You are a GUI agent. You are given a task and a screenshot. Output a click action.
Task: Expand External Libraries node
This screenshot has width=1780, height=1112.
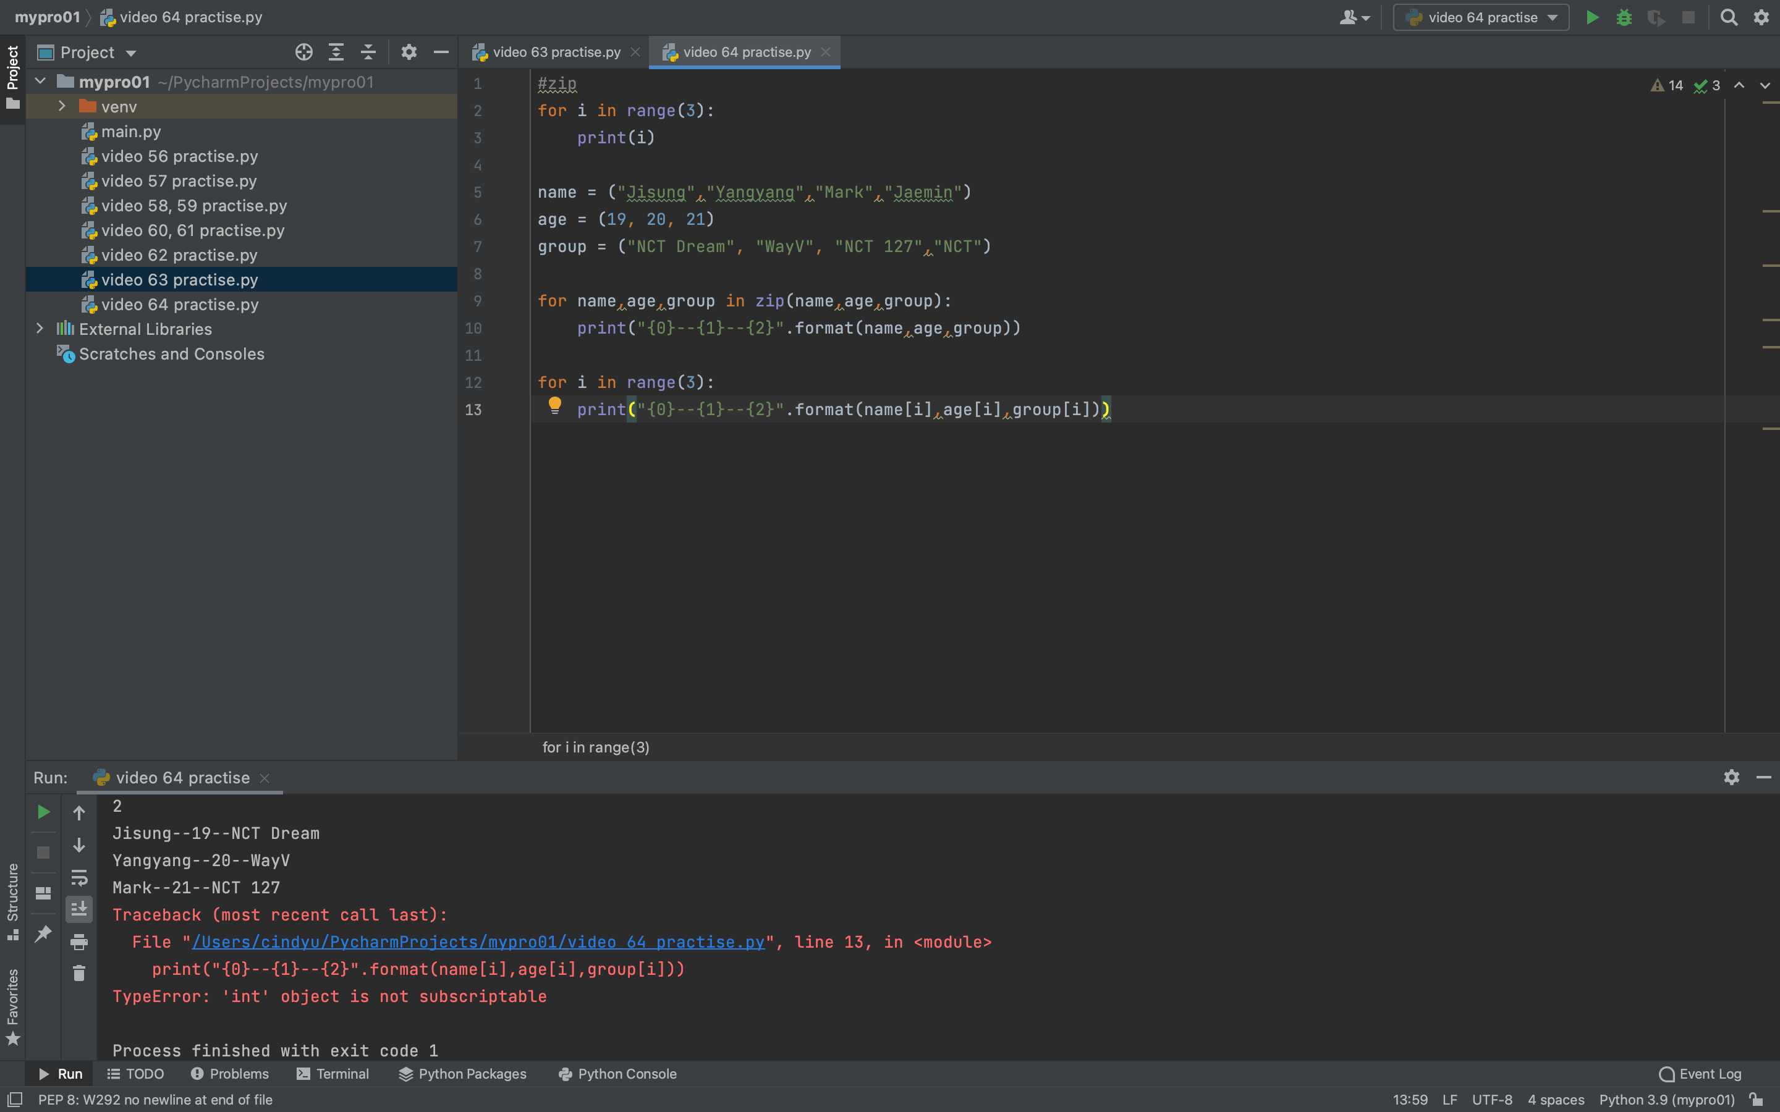(x=40, y=329)
